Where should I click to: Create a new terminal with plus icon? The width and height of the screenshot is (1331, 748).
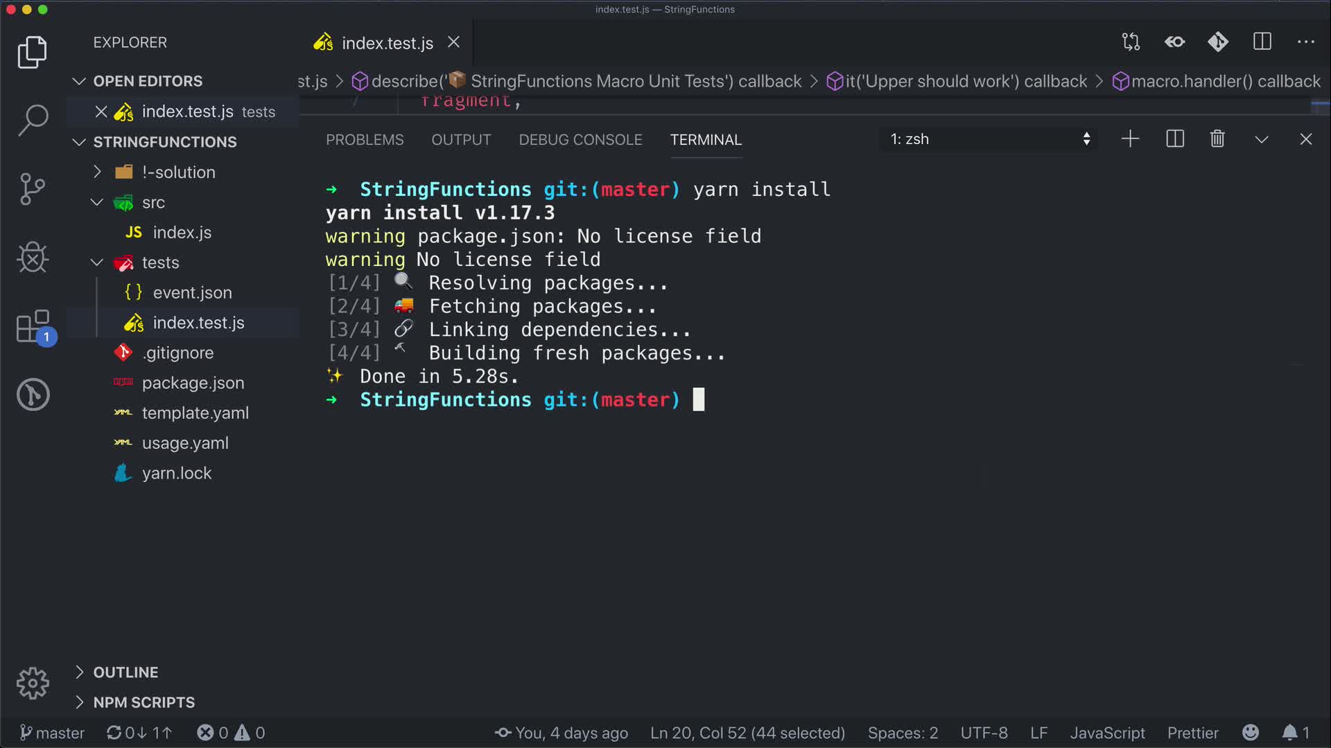click(x=1130, y=139)
